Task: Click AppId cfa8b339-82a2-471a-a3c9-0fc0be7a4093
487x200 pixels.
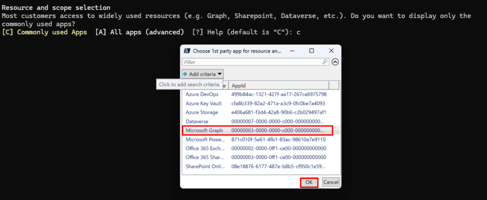Action: [278, 103]
